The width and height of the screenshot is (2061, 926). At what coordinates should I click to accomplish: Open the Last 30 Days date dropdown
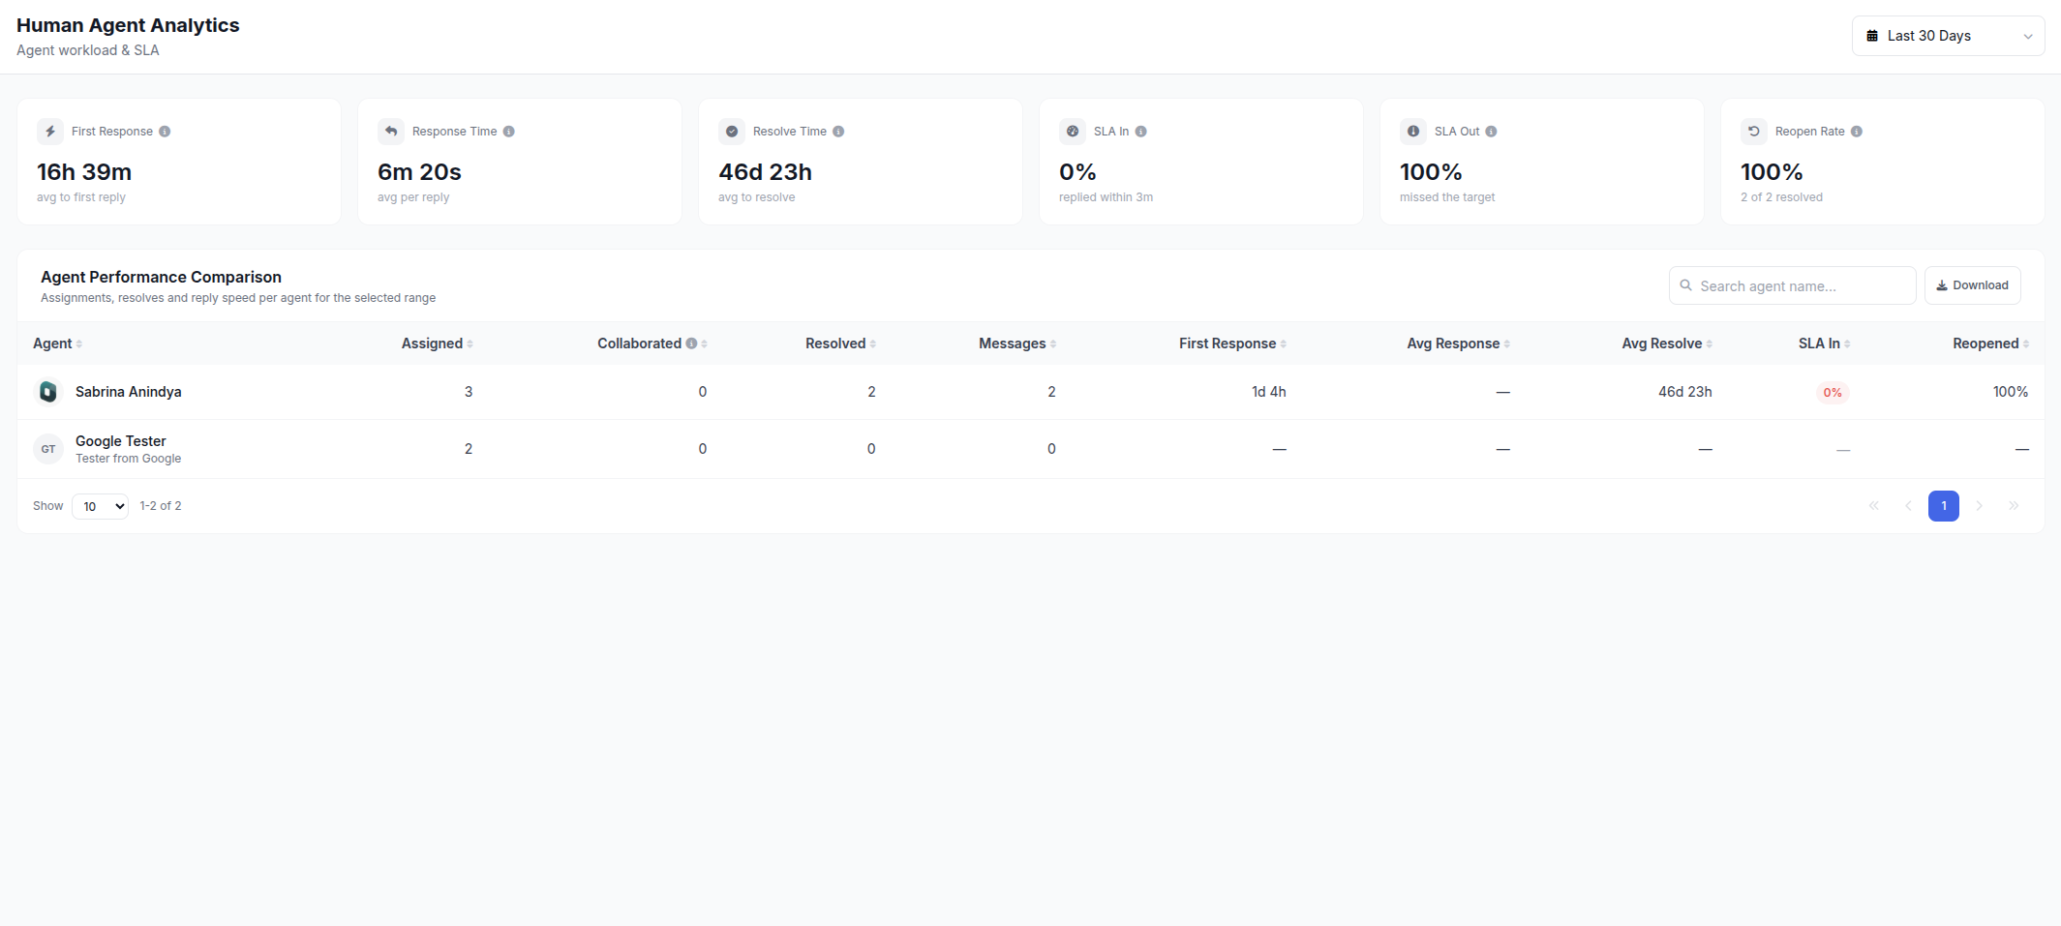click(1948, 36)
